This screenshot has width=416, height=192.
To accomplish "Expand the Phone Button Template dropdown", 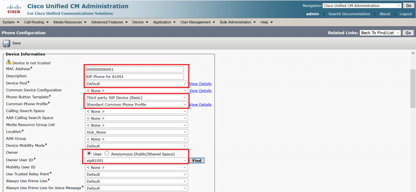I will click(136, 98).
